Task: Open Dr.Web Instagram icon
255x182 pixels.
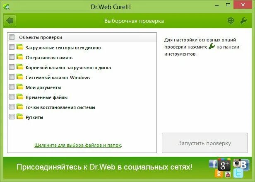Action: (x=237, y=163)
